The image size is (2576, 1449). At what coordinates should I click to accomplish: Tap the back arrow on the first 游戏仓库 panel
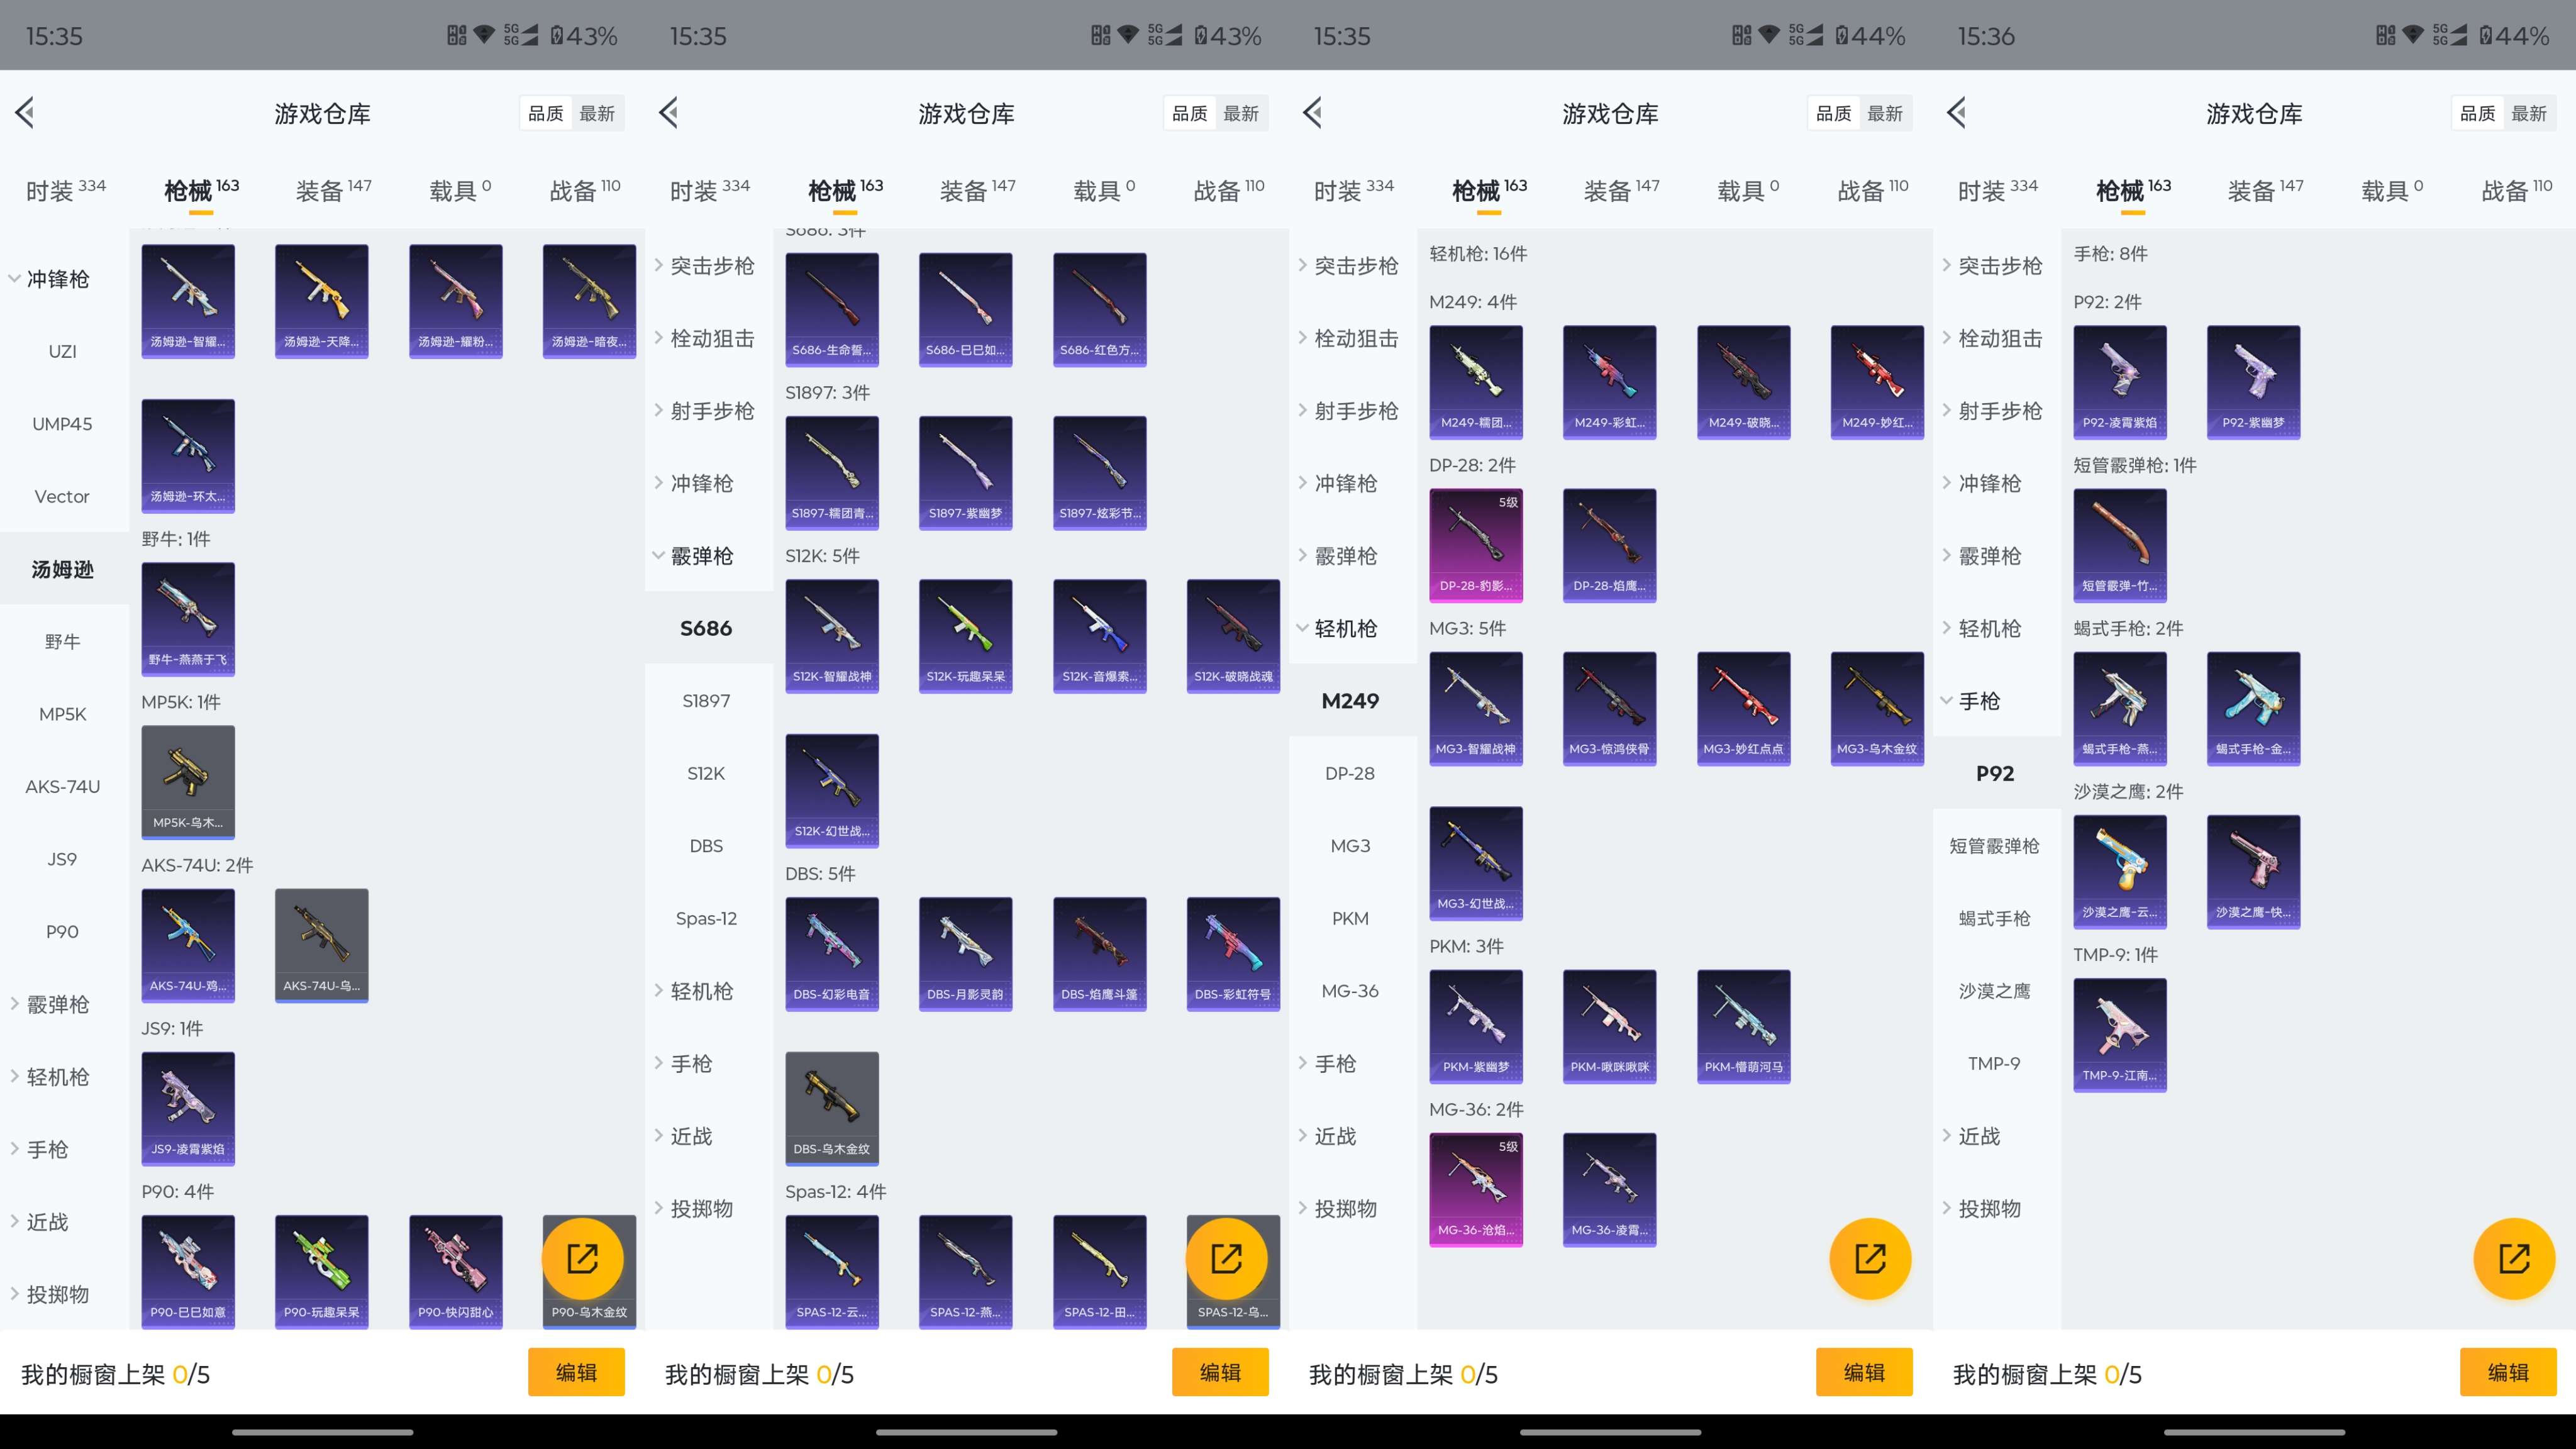click(x=26, y=113)
